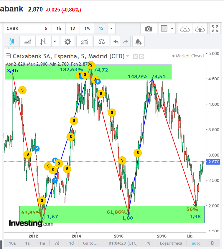Select the 1m date range
Image resolution: width=224 pixels, height=249 pixels.
point(42,243)
